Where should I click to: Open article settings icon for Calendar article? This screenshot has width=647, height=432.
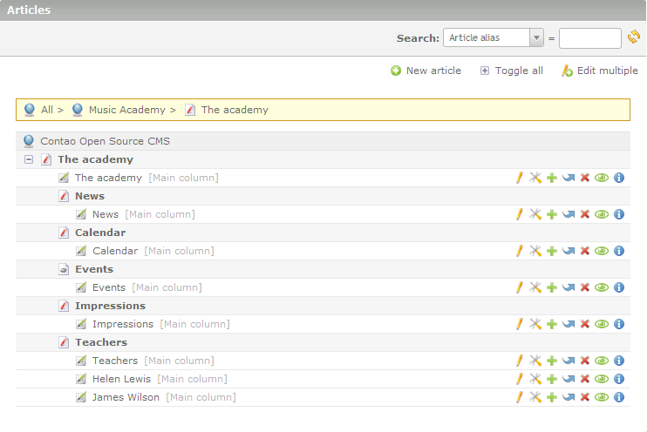(x=535, y=251)
